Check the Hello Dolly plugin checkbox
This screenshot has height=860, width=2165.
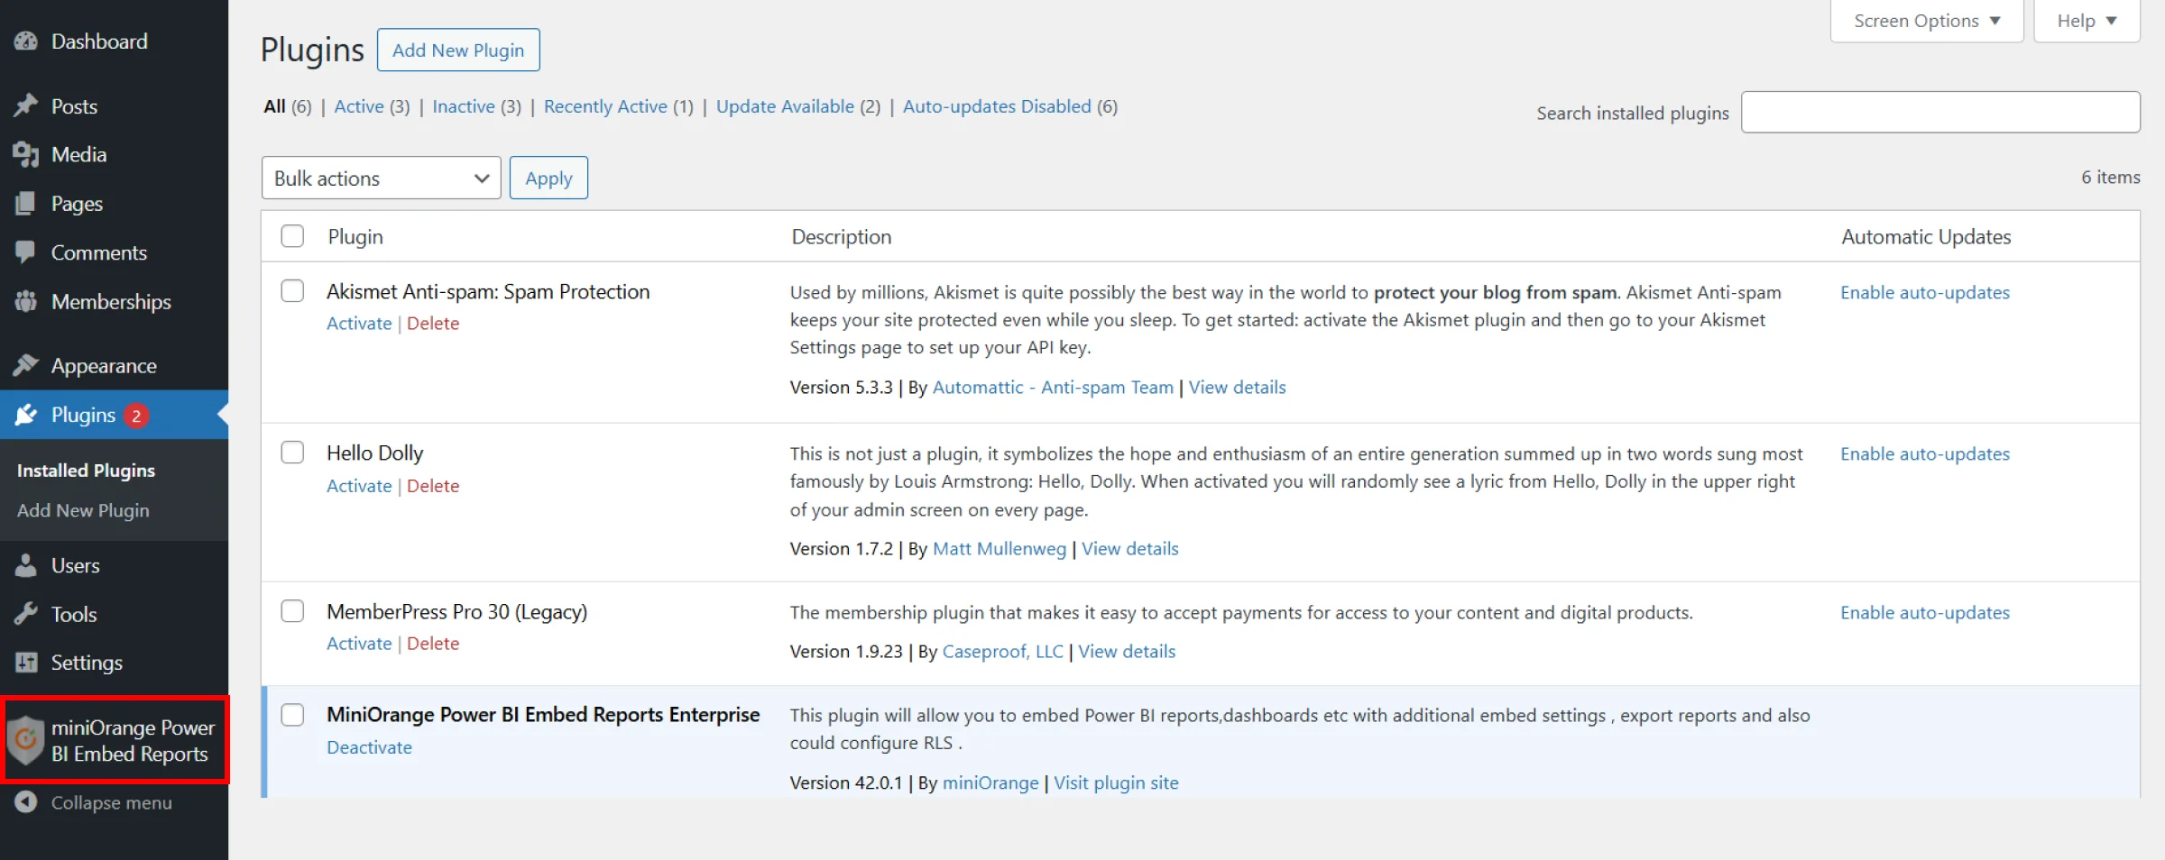tap(292, 452)
